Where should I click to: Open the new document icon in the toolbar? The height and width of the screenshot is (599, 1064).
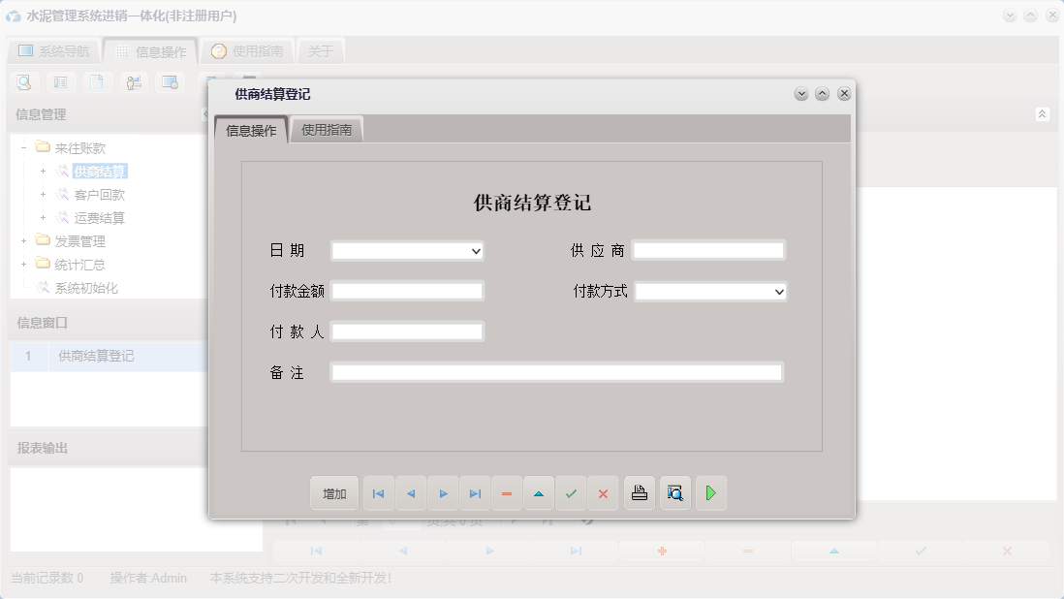(98, 82)
